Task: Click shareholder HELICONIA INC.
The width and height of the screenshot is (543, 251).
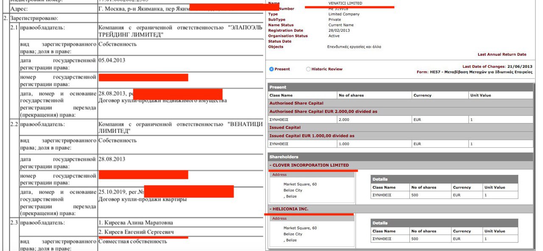Action: [x=290, y=209]
